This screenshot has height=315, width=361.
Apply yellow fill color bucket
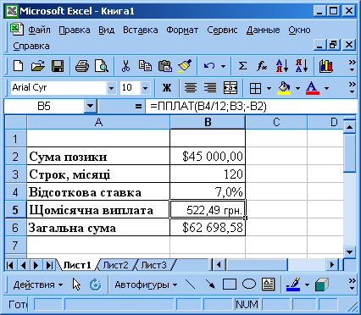[284, 88]
